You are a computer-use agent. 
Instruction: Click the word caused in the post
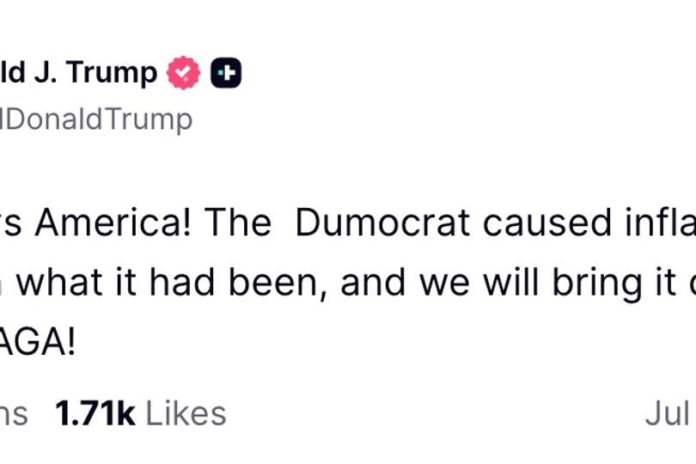coord(547,222)
